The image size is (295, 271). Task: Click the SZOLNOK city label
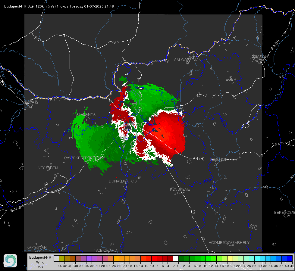tap(219, 160)
